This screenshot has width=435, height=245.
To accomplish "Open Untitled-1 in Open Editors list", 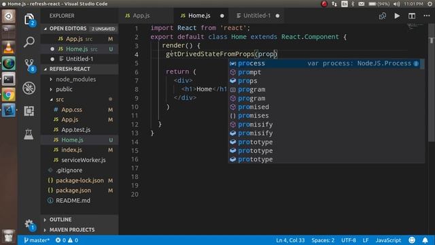I will (79, 59).
